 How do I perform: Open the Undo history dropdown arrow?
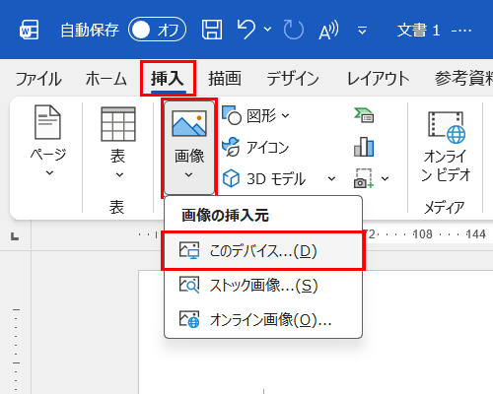(x=268, y=30)
